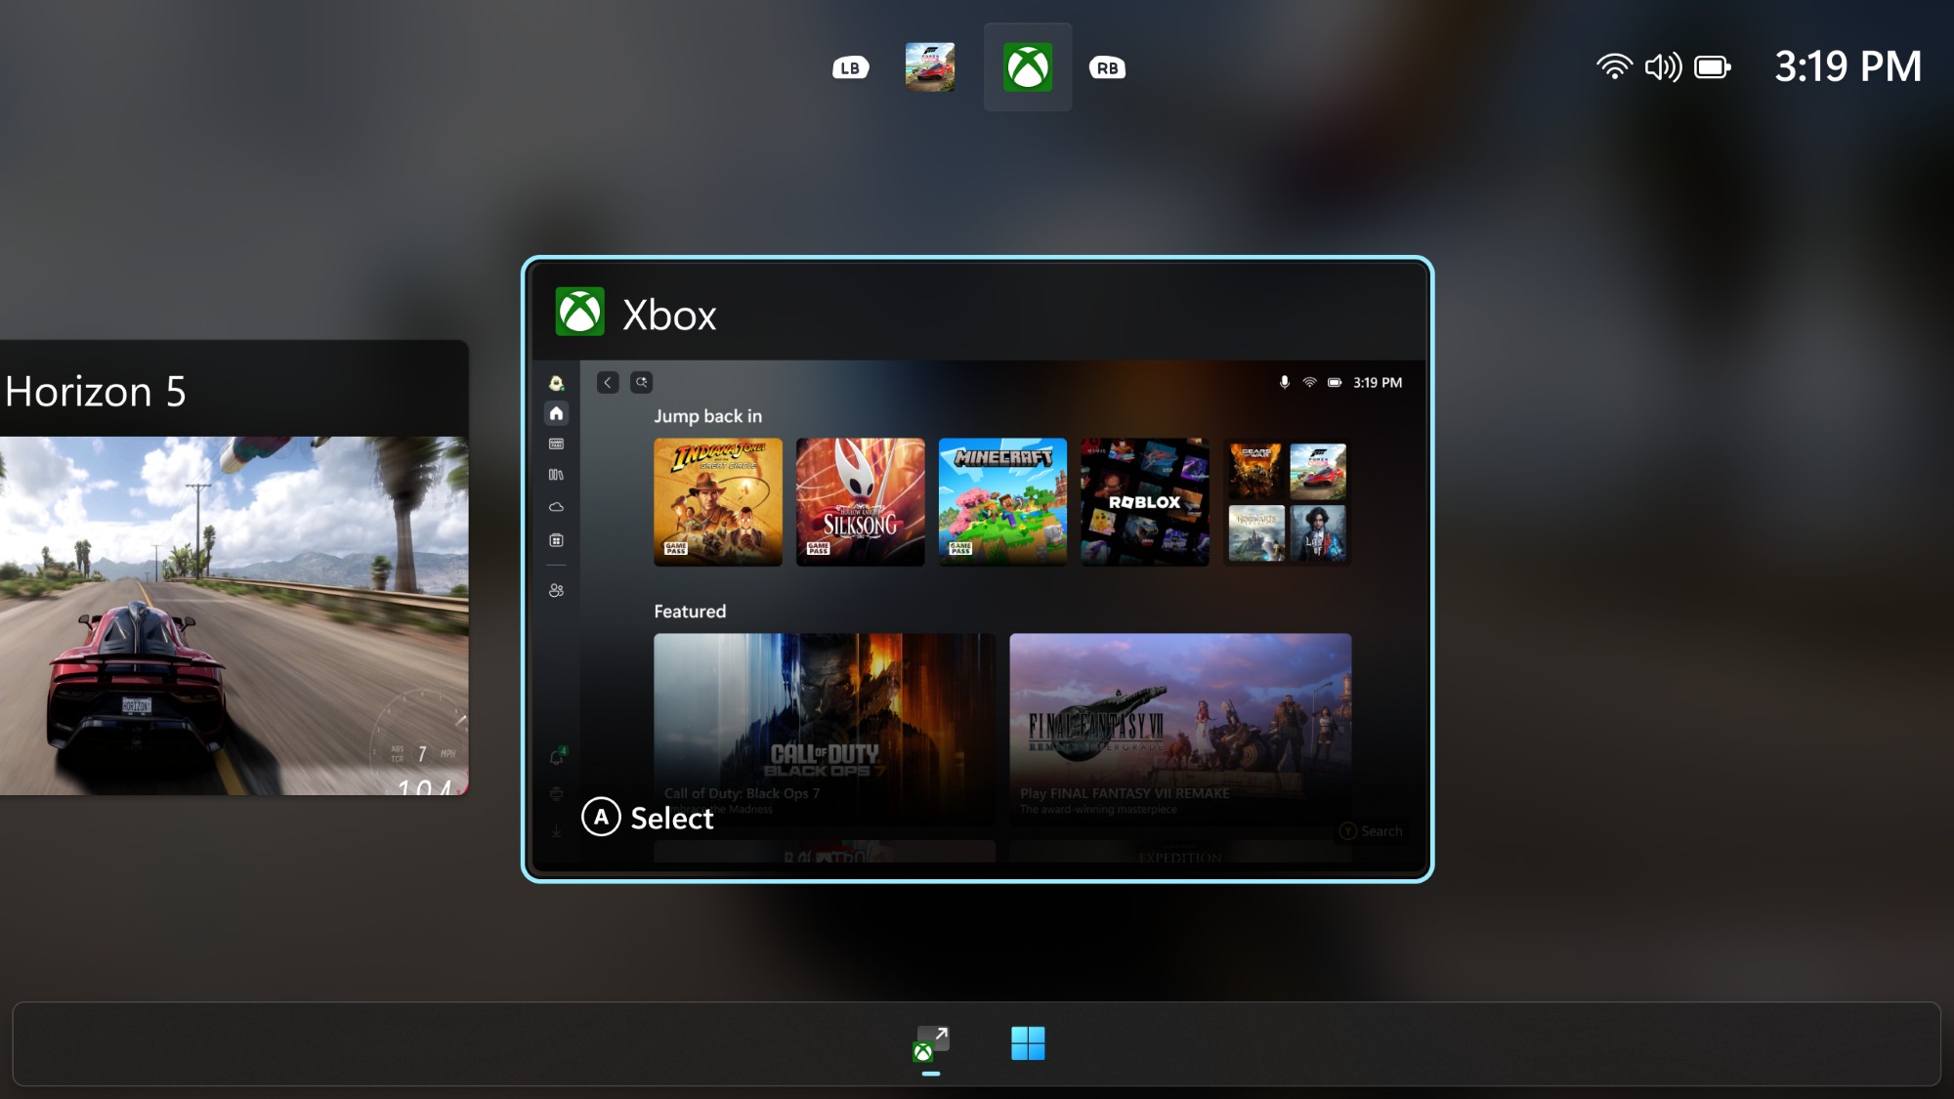Viewport: 1954px width, 1099px height.
Task: Click the back chevron in Xbox app
Action: 607,382
